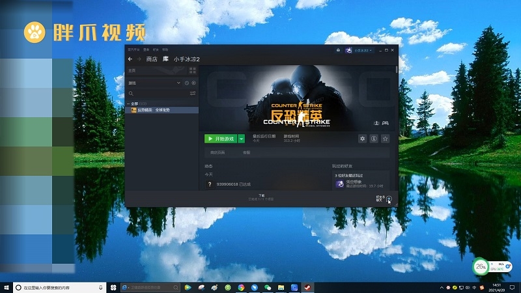Open friends and chat plus icon

389,199
